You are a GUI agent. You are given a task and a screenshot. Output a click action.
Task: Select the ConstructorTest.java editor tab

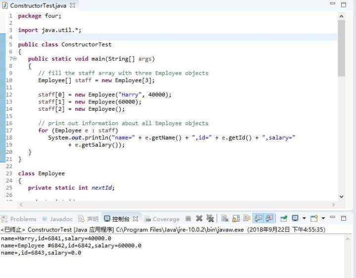click(x=38, y=5)
